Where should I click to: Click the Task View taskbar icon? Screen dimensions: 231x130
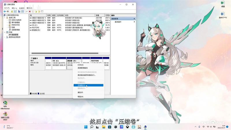(x=98, y=127)
